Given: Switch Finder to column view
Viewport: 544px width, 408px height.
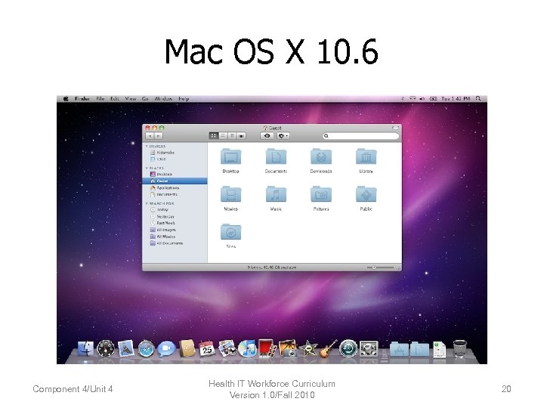Looking at the screenshot, I should (232, 136).
